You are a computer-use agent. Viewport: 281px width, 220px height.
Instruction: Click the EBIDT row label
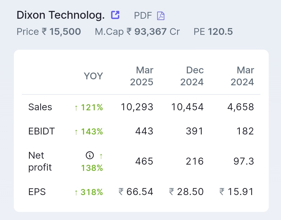click(41, 131)
